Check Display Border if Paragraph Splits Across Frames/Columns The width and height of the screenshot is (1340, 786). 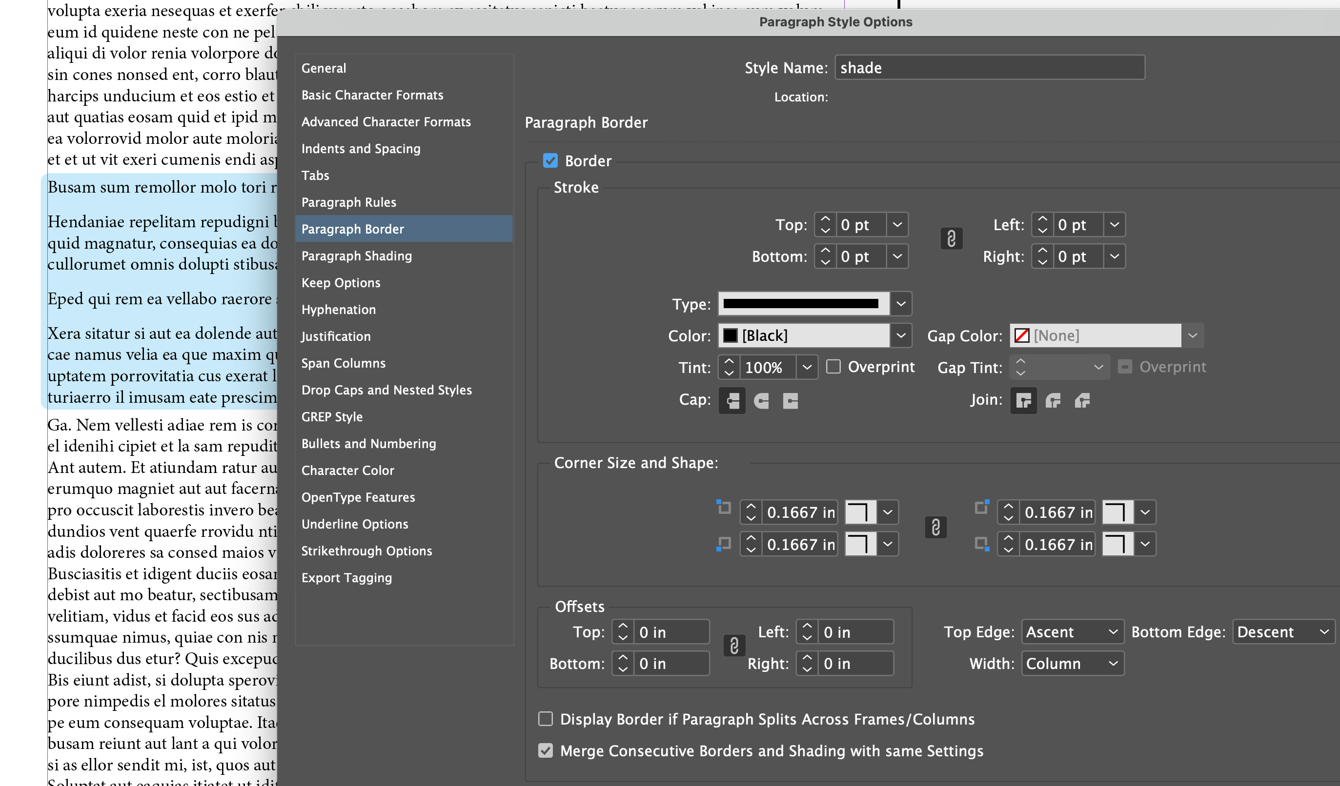tap(546, 719)
